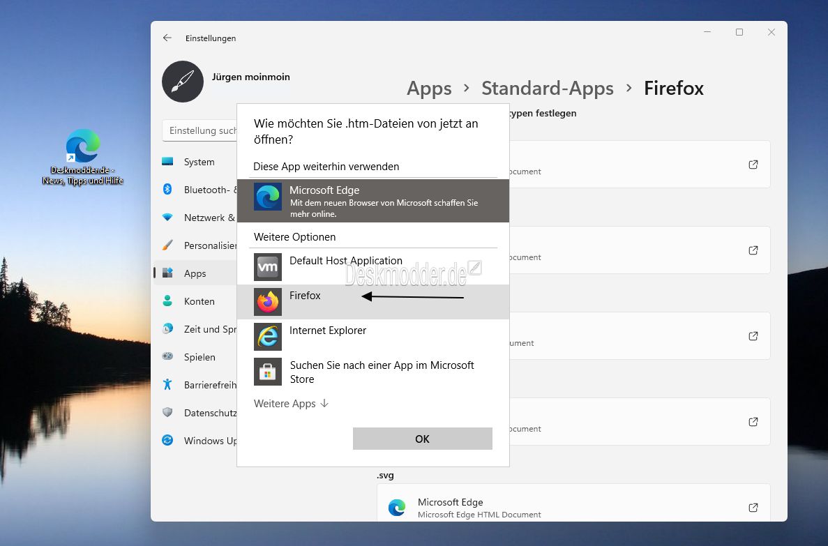
Task: Select the Apps entry in the sidebar
Action: click(195, 273)
